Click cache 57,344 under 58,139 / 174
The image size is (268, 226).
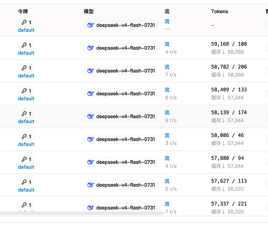point(227,120)
